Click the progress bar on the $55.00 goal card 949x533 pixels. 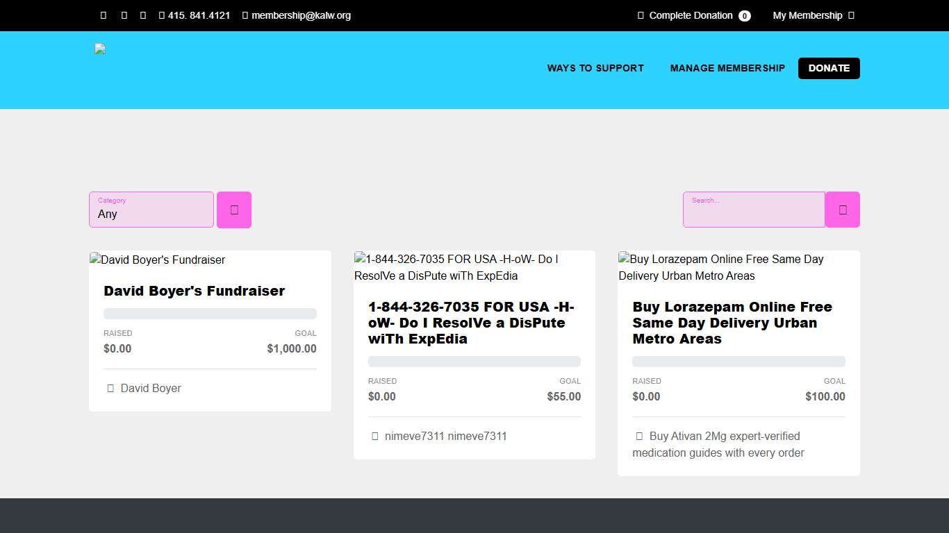(474, 362)
